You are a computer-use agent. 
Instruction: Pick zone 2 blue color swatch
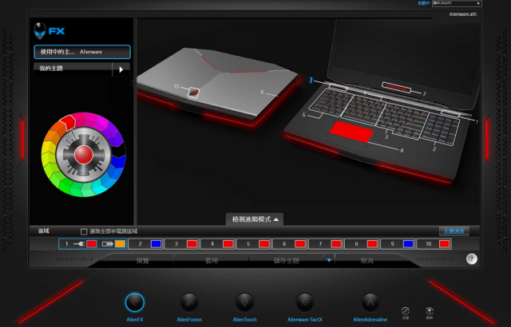click(x=156, y=244)
